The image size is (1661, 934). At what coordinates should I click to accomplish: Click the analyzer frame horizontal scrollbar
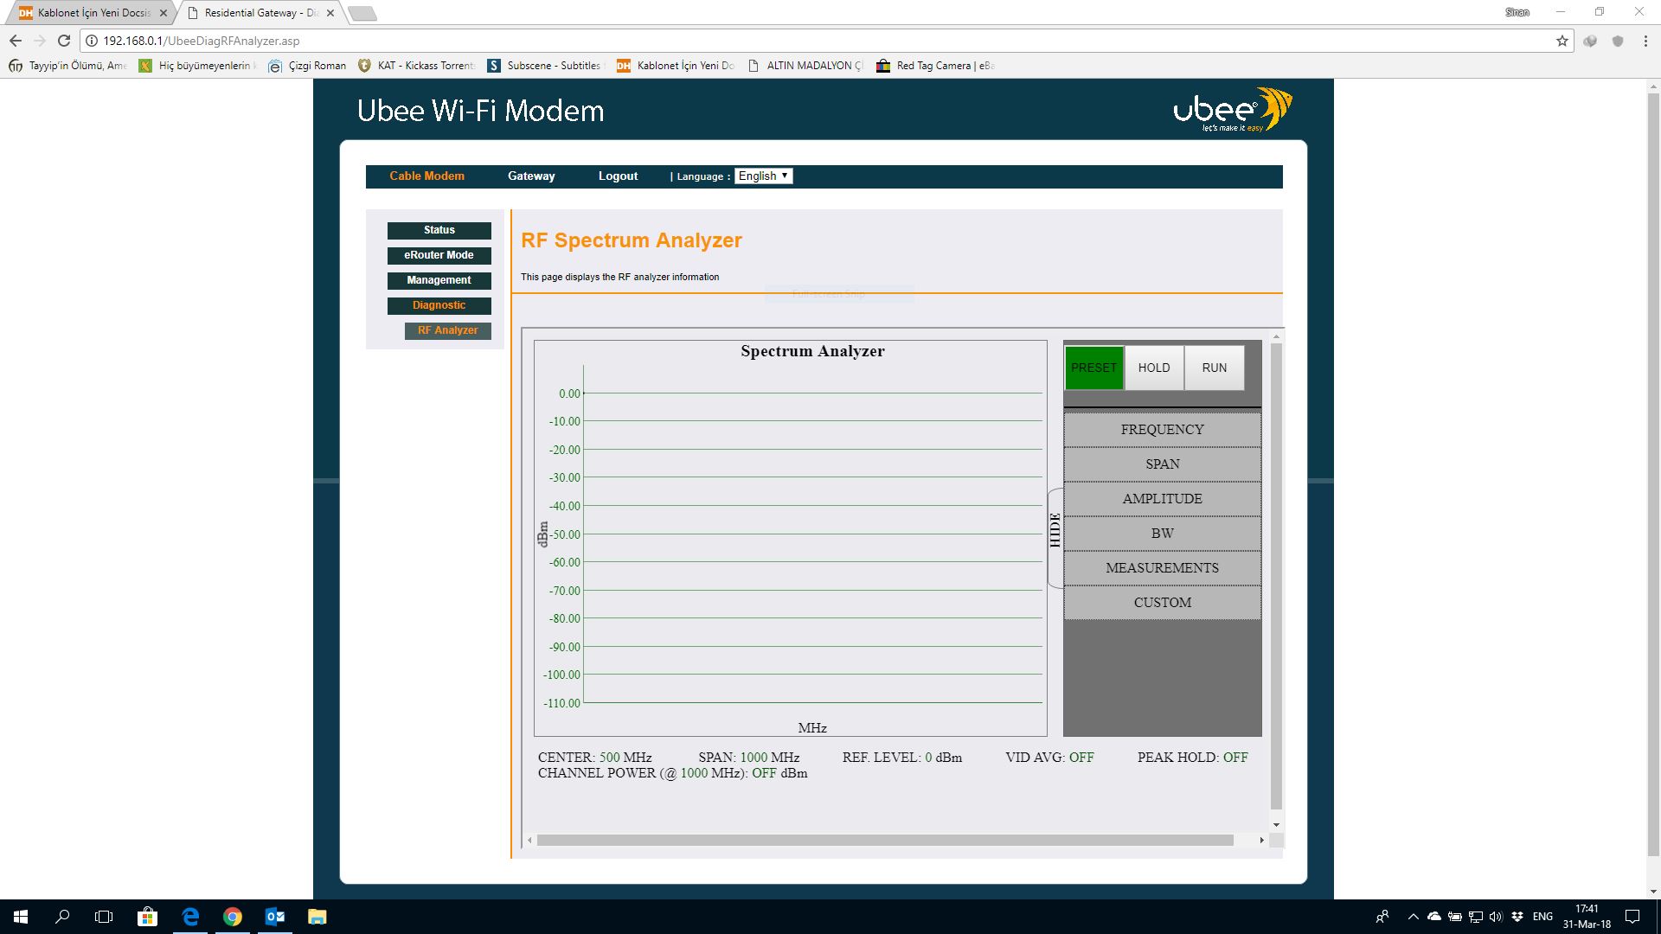pyautogui.click(x=885, y=841)
